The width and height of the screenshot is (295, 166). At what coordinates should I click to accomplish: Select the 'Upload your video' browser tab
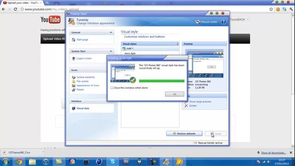pyautogui.click(x=22, y=3)
